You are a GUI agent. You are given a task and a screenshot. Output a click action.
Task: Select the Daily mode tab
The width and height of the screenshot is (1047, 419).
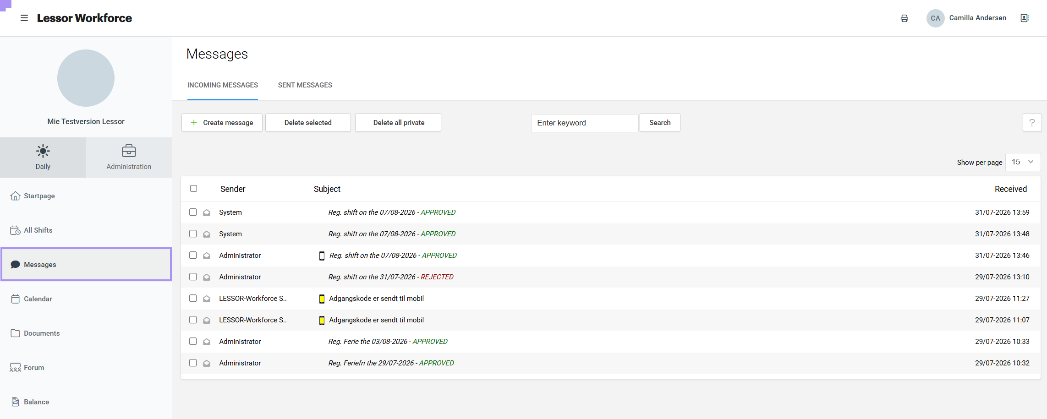pyautogui.click(x=43, y=158)
